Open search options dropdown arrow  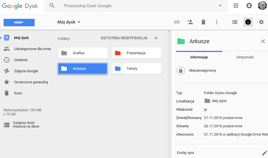(x=220, y=6)
